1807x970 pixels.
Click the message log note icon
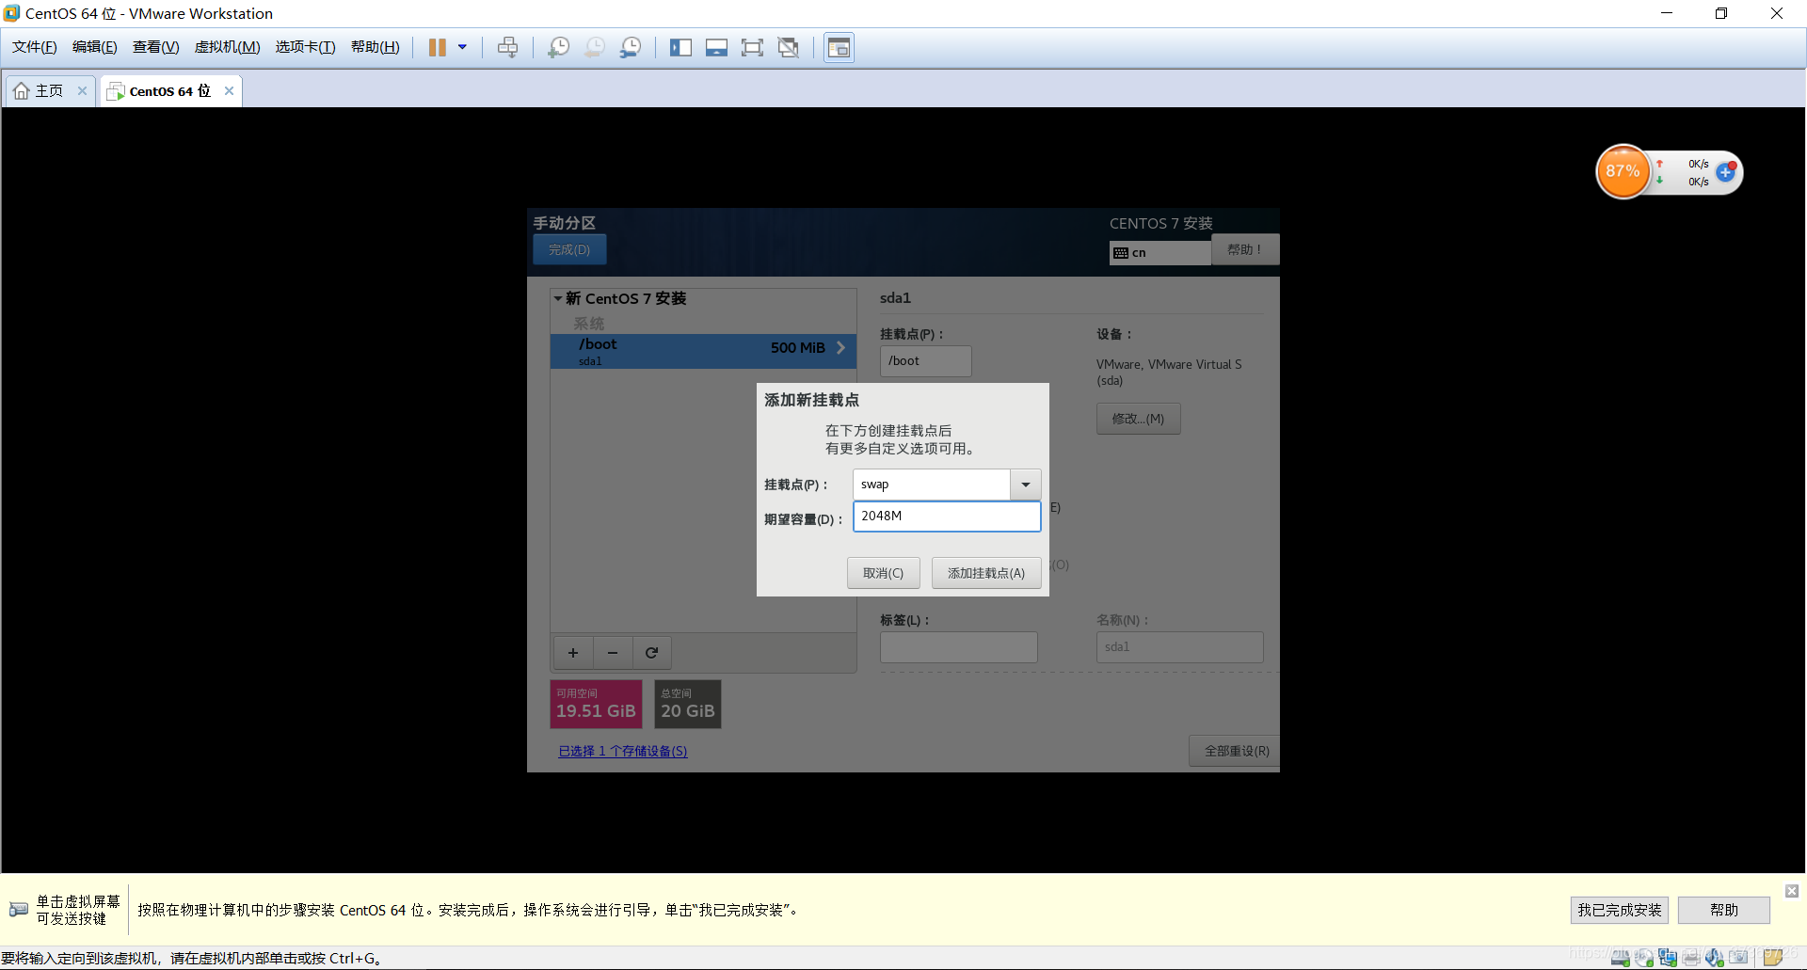[1773, 958]
